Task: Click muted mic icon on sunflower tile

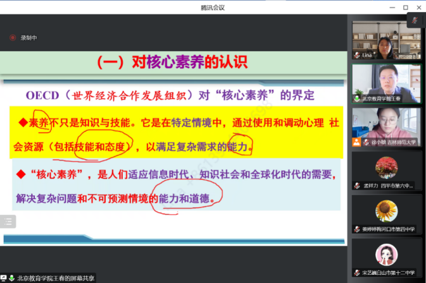Action: pos(356,229)
